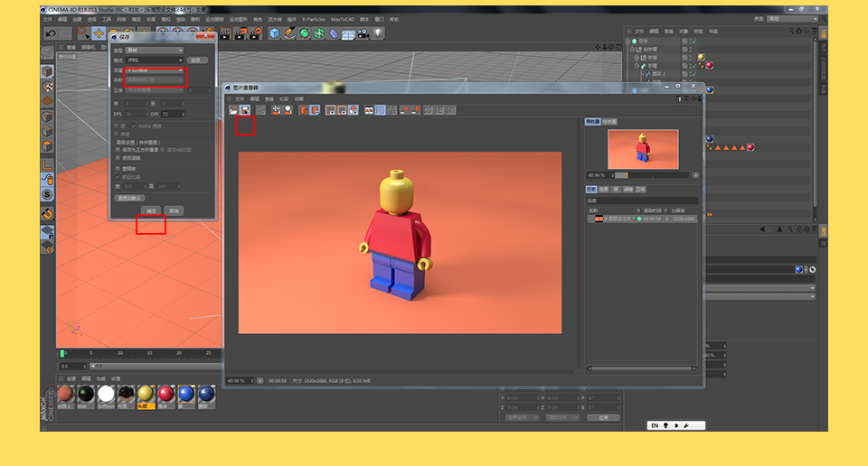868x466 pixels.
Task: Click zoom slider in Picture Viewer navigator
Action: pos(652,175)
